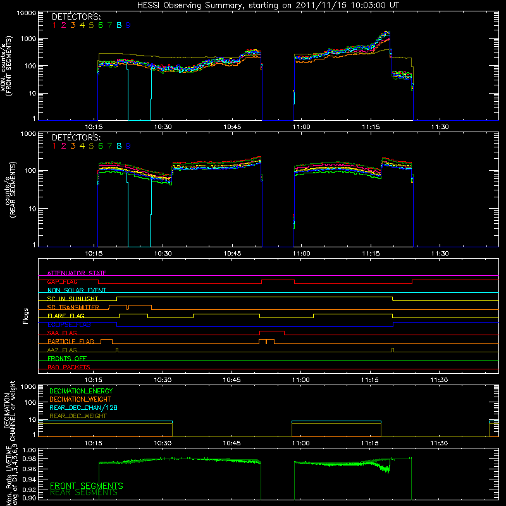This screenshot has width=506, height=506.
Task: Click the FLARE_FLAG label
Action: (x=66, y=316)
